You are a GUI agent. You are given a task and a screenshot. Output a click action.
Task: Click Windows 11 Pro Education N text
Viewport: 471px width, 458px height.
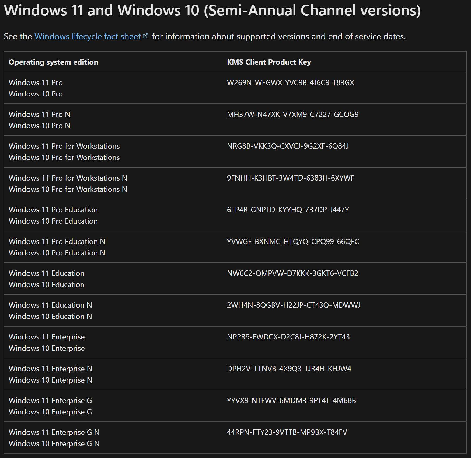coord(57,241)
